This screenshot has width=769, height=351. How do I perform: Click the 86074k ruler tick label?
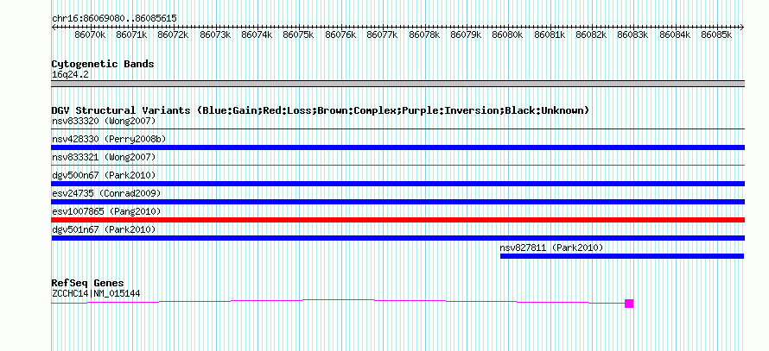coord(257,35)
